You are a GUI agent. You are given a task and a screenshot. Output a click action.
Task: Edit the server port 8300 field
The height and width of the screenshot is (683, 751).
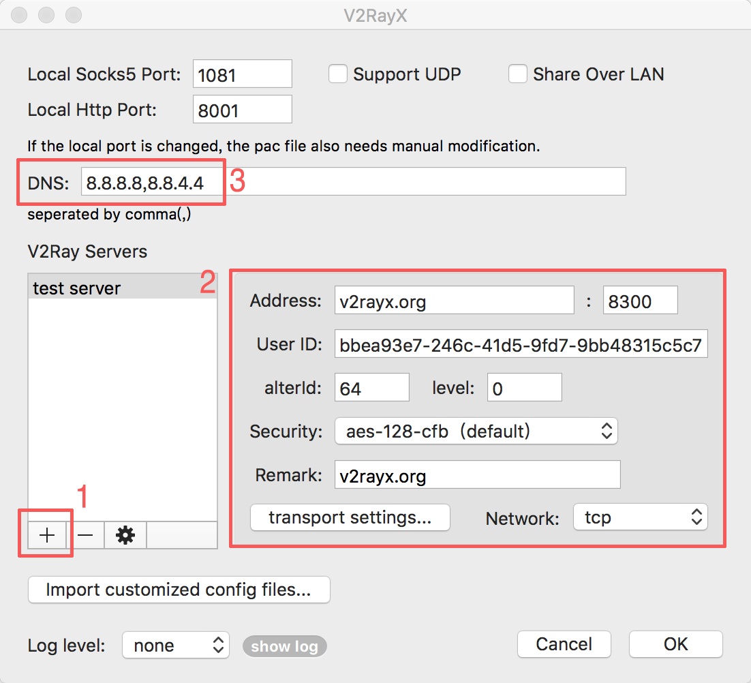click(x=641, y=301)
